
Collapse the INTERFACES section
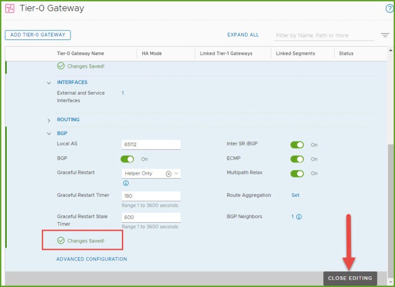click(49, 83)
